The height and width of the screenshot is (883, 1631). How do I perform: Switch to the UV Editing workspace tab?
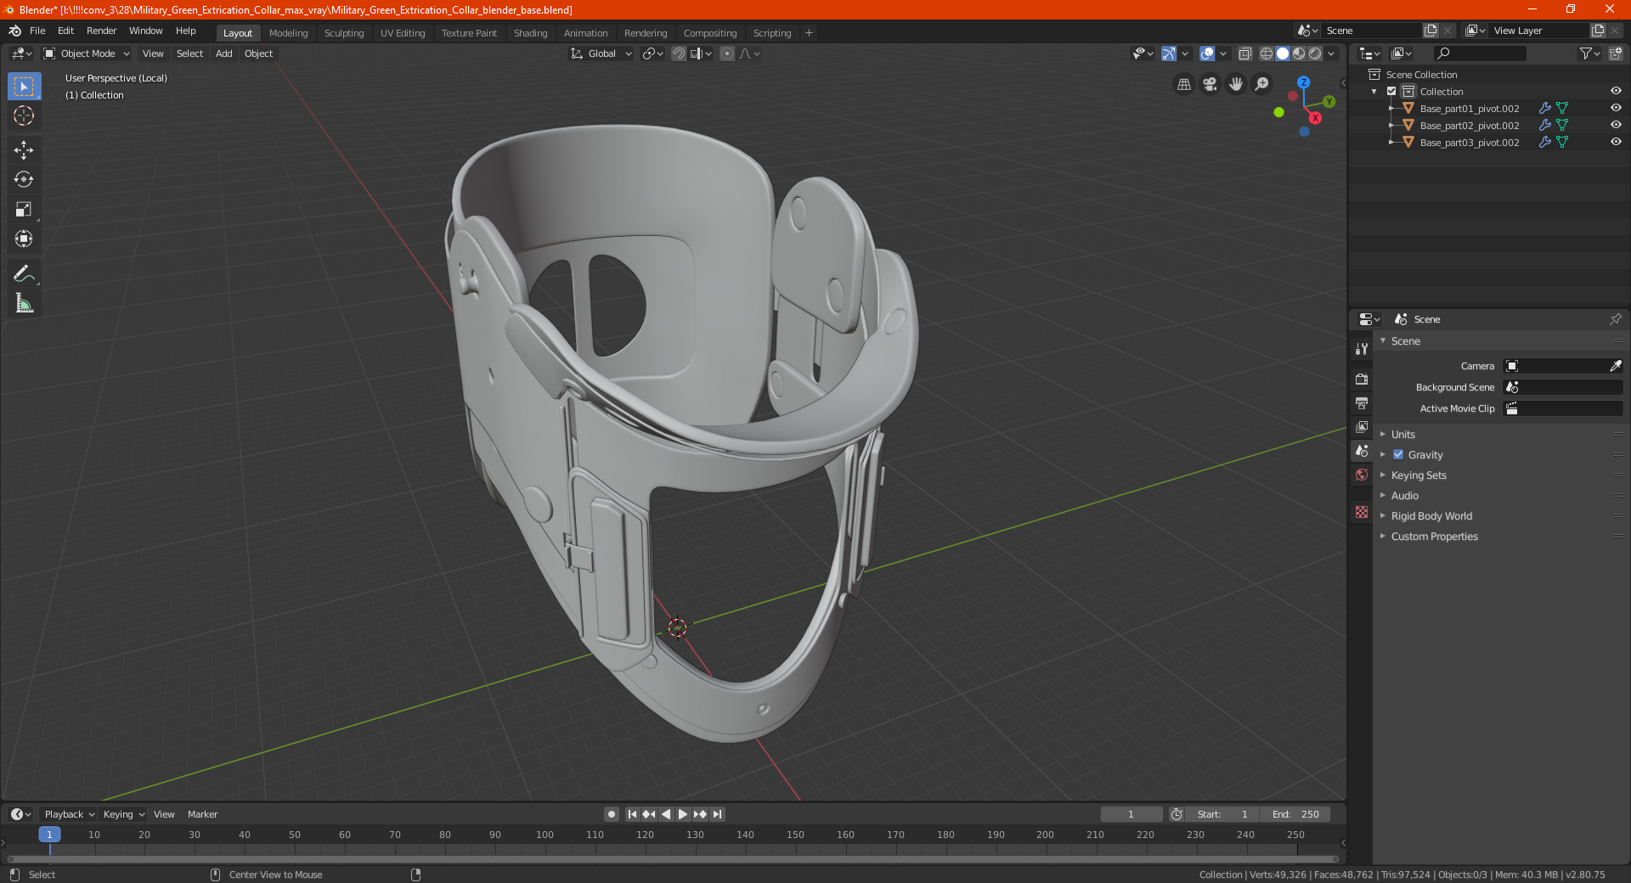tap(403, 33)
